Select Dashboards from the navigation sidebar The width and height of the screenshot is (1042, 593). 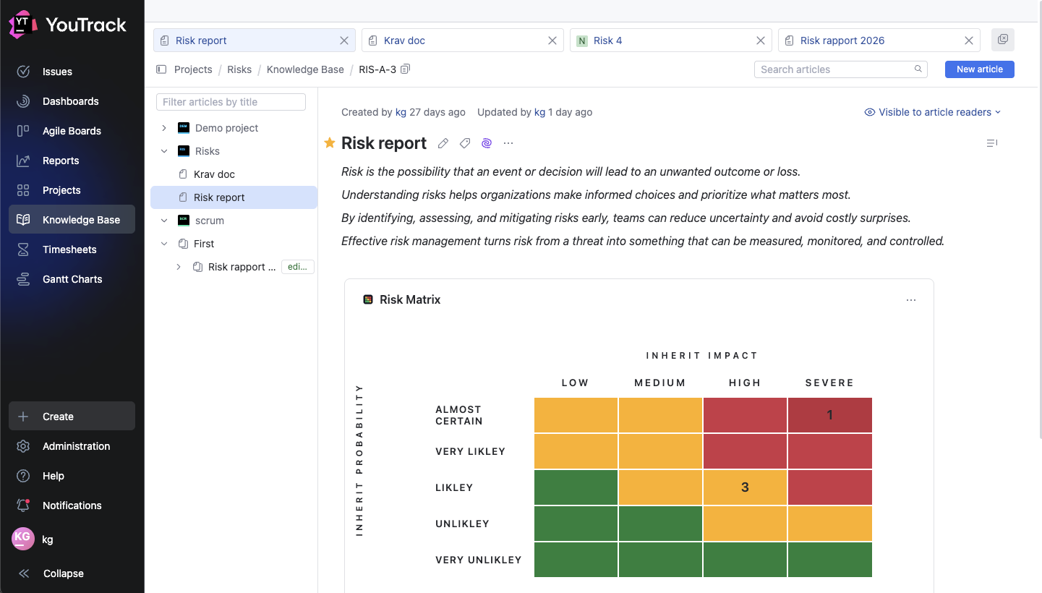tap(69, 101)
